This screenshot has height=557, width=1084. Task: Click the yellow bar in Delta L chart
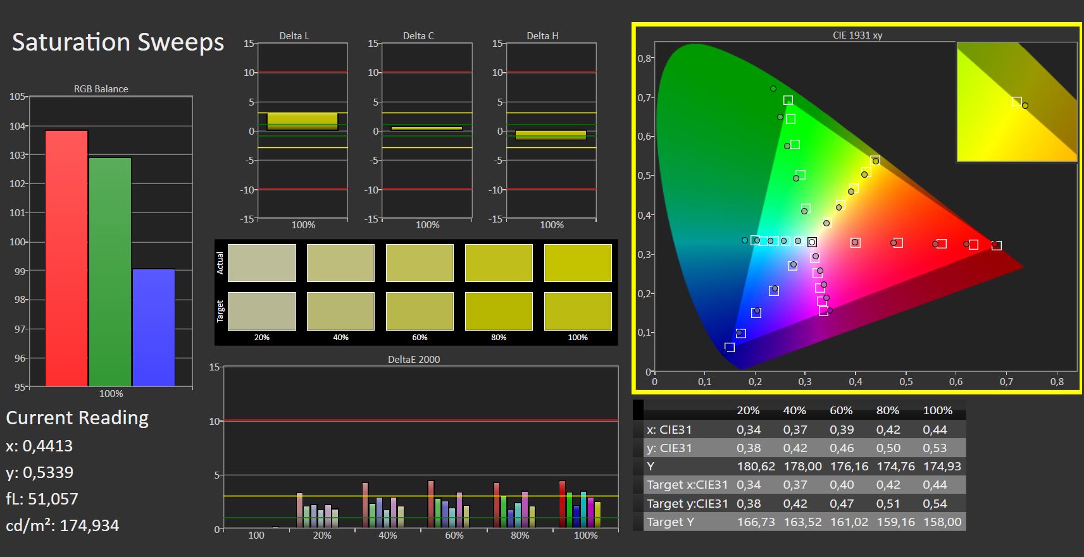[x=302, y=121]
